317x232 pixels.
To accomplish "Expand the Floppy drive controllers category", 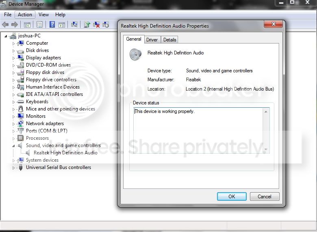I will [13, 80].
